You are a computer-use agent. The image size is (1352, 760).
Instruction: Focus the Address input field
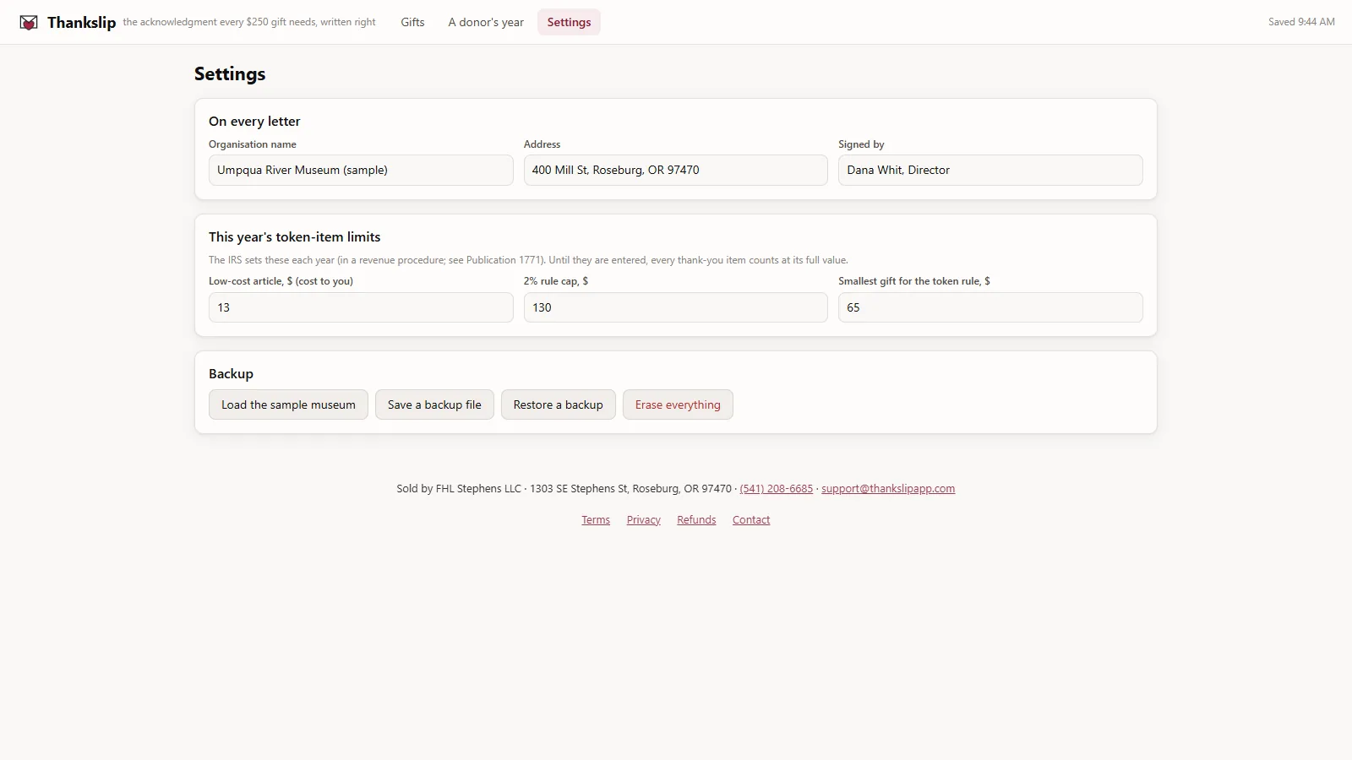(x=675, y=170)
